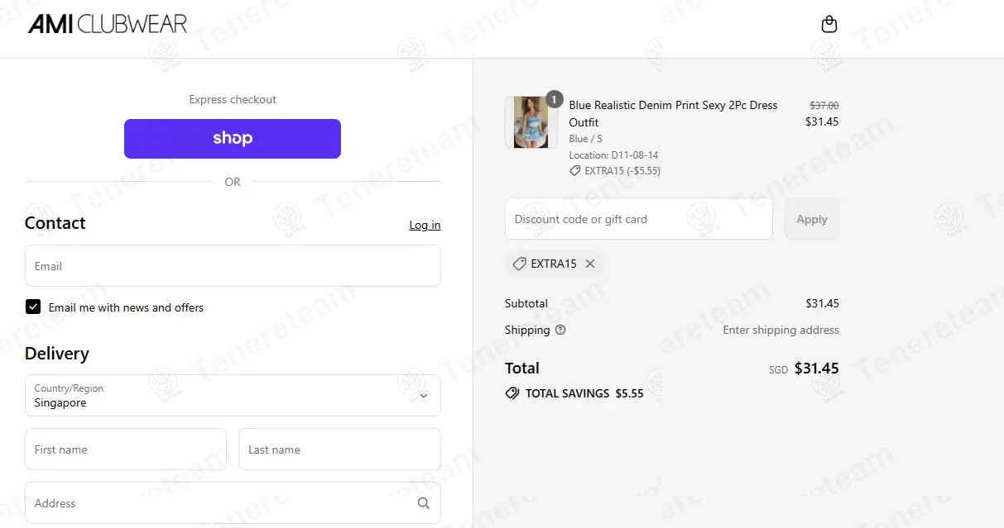1004x528 pixels.
Task: Click the Subtotal label
Action: coord(526,303)
